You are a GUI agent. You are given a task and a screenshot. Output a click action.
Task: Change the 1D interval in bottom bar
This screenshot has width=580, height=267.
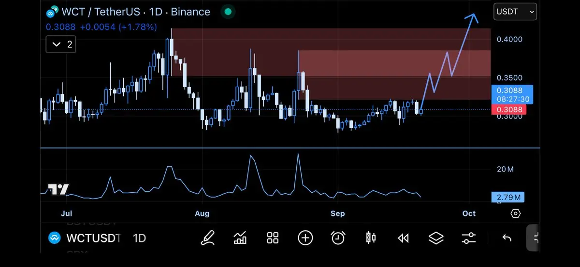[139, 238]
